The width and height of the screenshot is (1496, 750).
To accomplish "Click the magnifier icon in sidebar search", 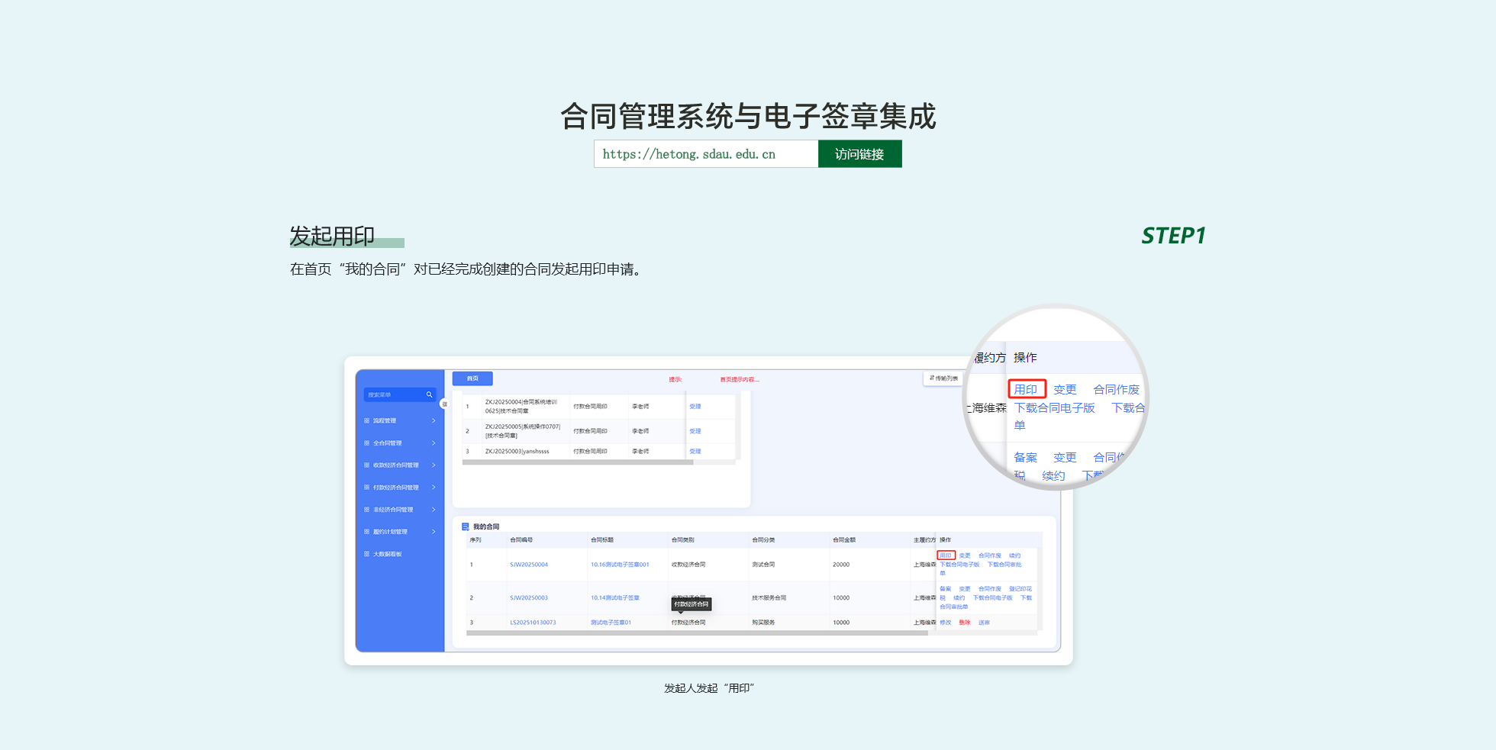I will [429, 394].
